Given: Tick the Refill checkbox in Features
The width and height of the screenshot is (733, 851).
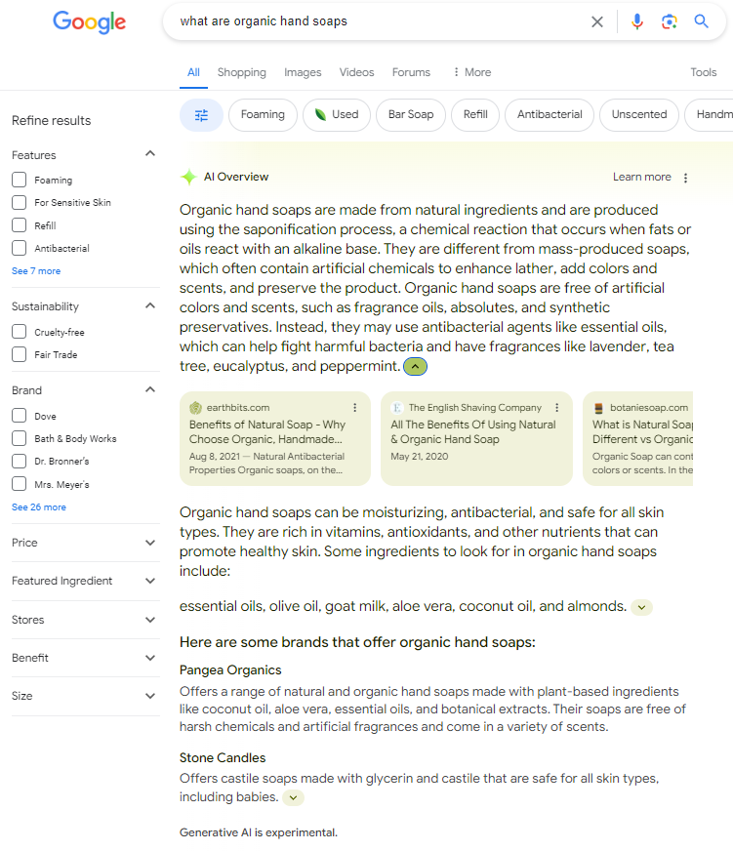Looking at the screenshot, I should pyautogui.click(x=19, y=225).
